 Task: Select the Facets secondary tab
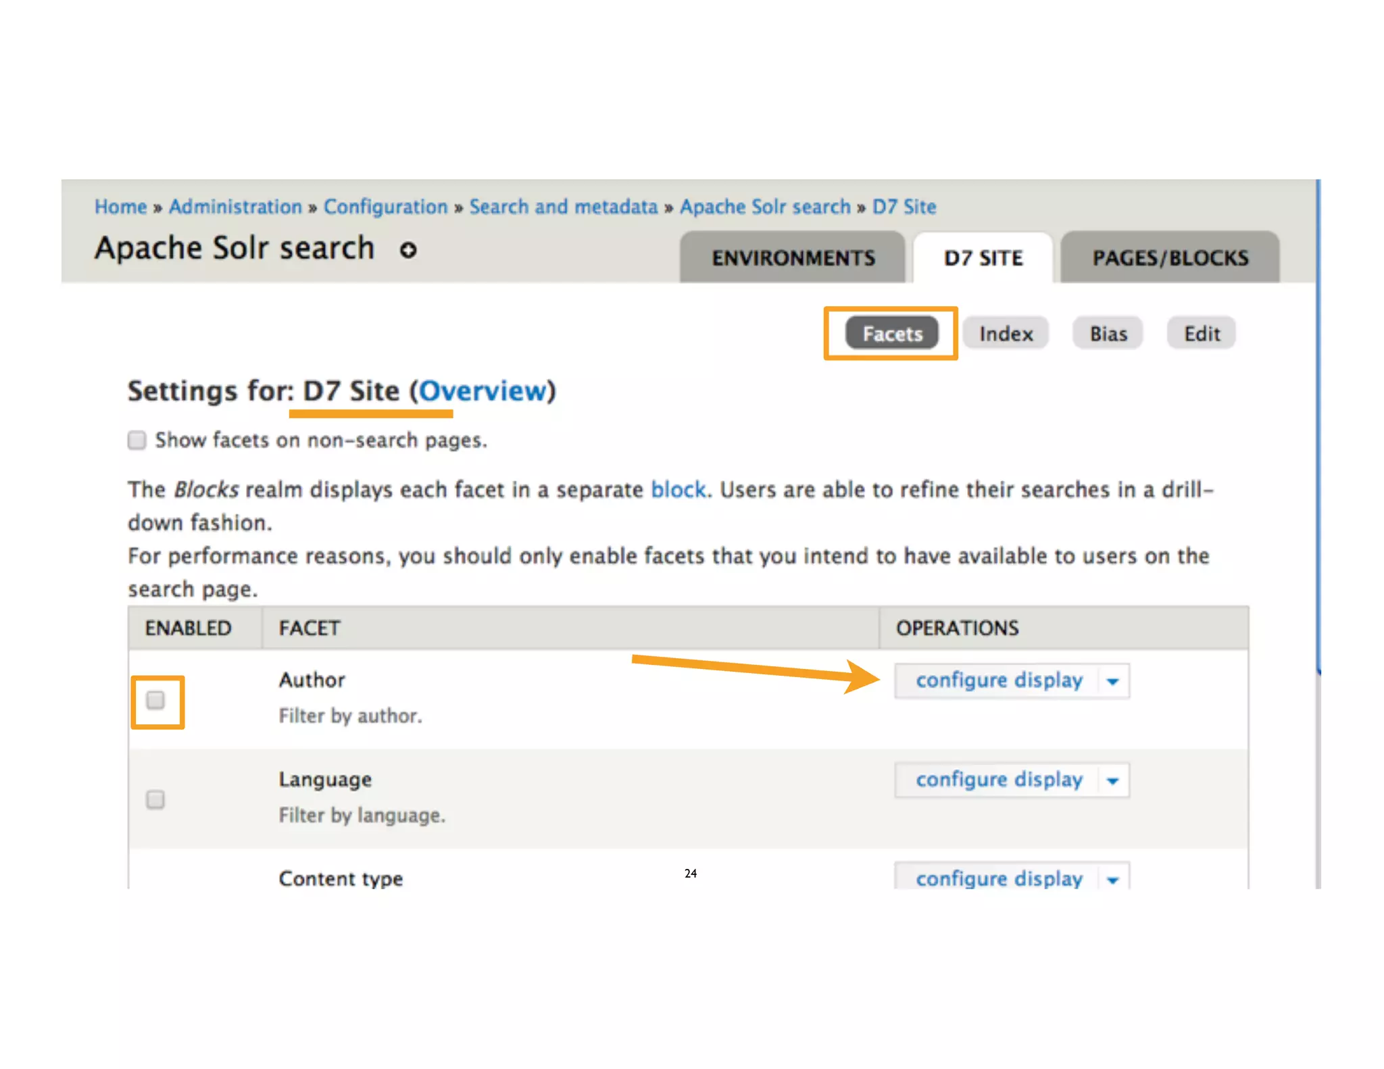click(x=892, y=334)
